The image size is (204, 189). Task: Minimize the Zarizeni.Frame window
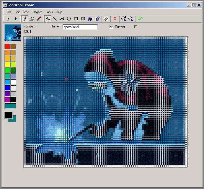click(x=189, y=5)
